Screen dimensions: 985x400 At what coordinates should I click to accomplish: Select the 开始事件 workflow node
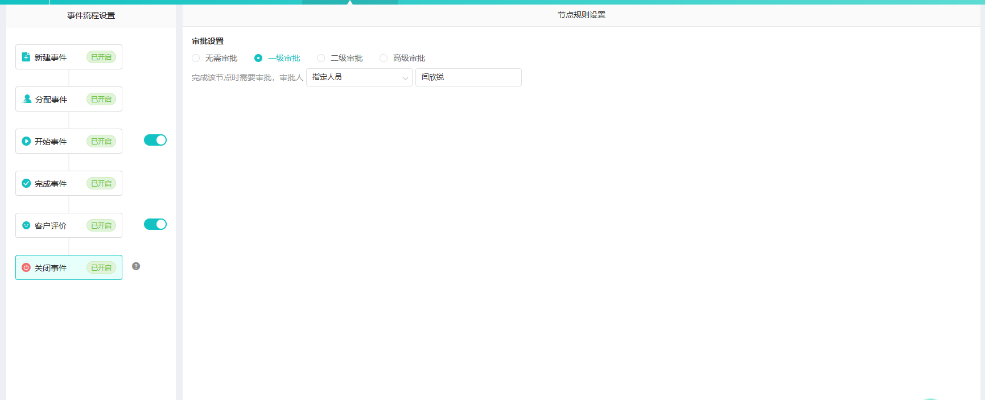coord(69,141)
